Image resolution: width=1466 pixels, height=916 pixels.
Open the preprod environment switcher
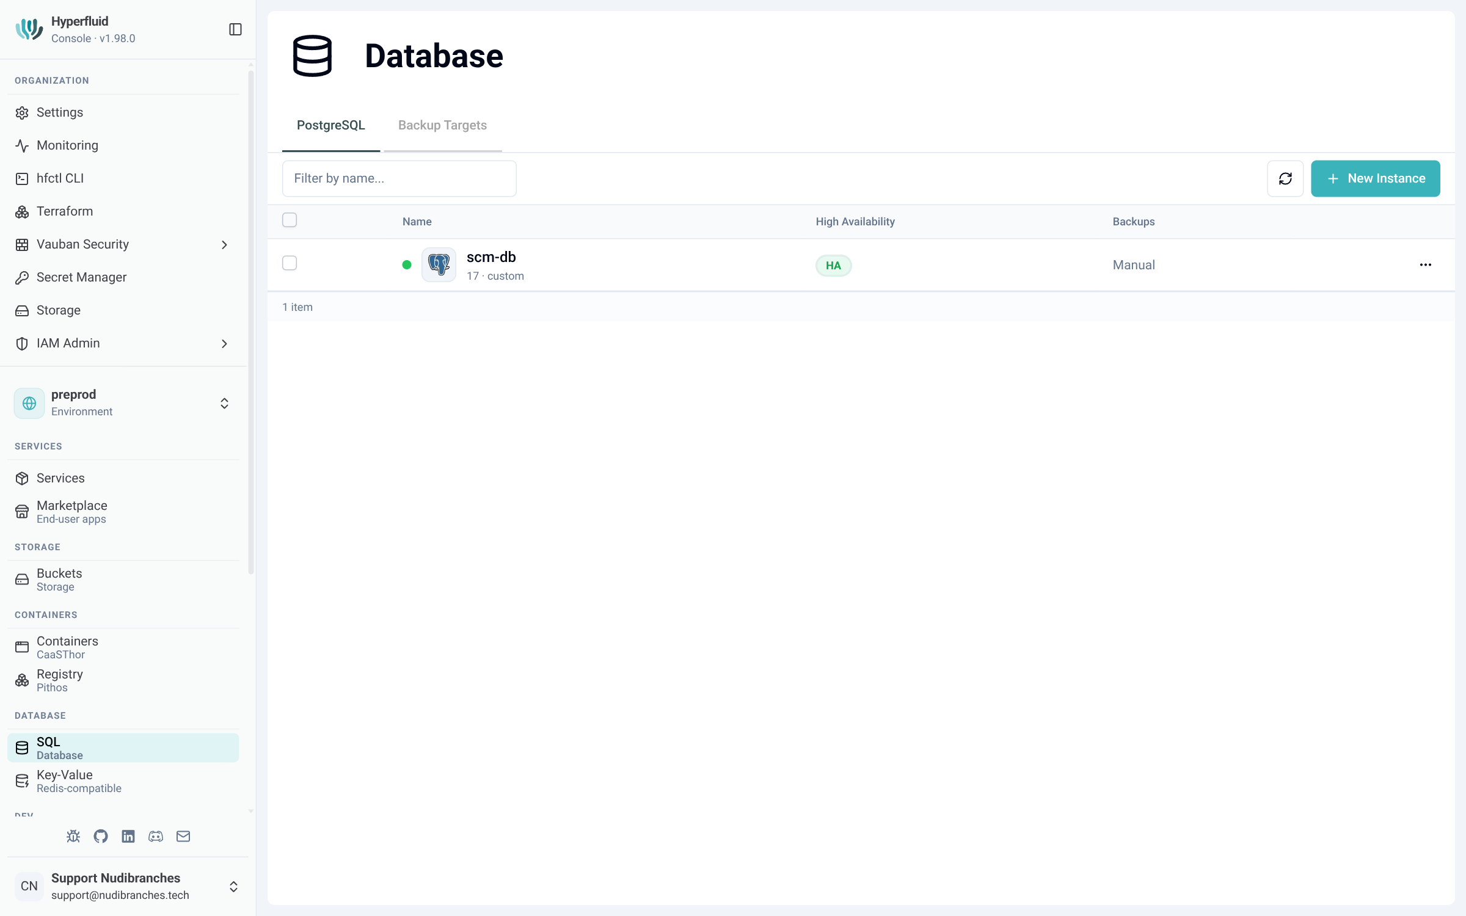(x=123, y=403)
